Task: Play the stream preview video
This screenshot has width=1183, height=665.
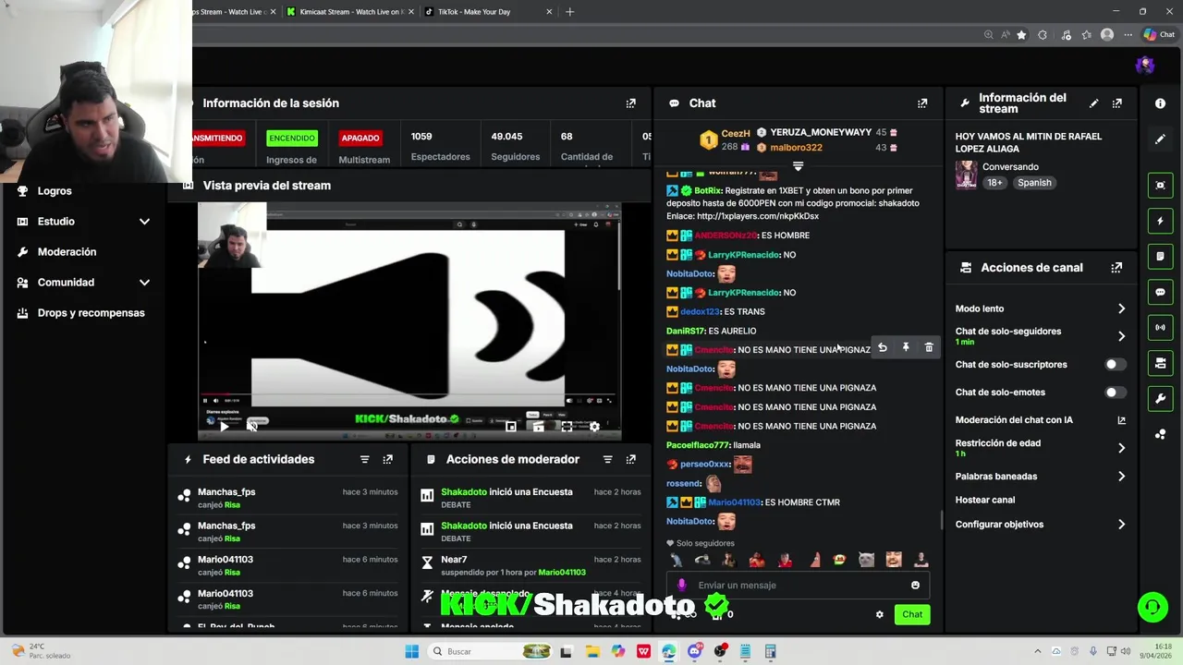Action: pyautogui.click(x=225, y=427)
